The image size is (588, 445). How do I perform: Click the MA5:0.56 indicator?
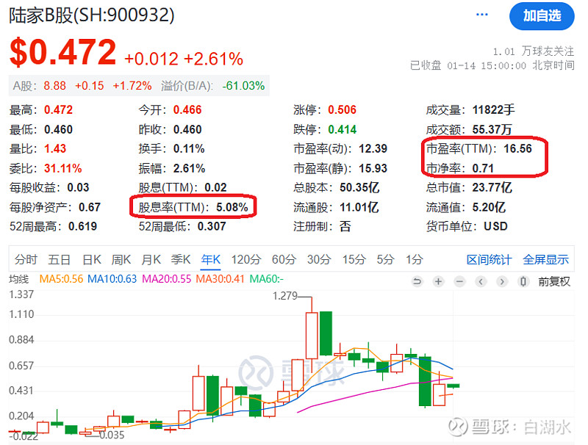[61, 279]
